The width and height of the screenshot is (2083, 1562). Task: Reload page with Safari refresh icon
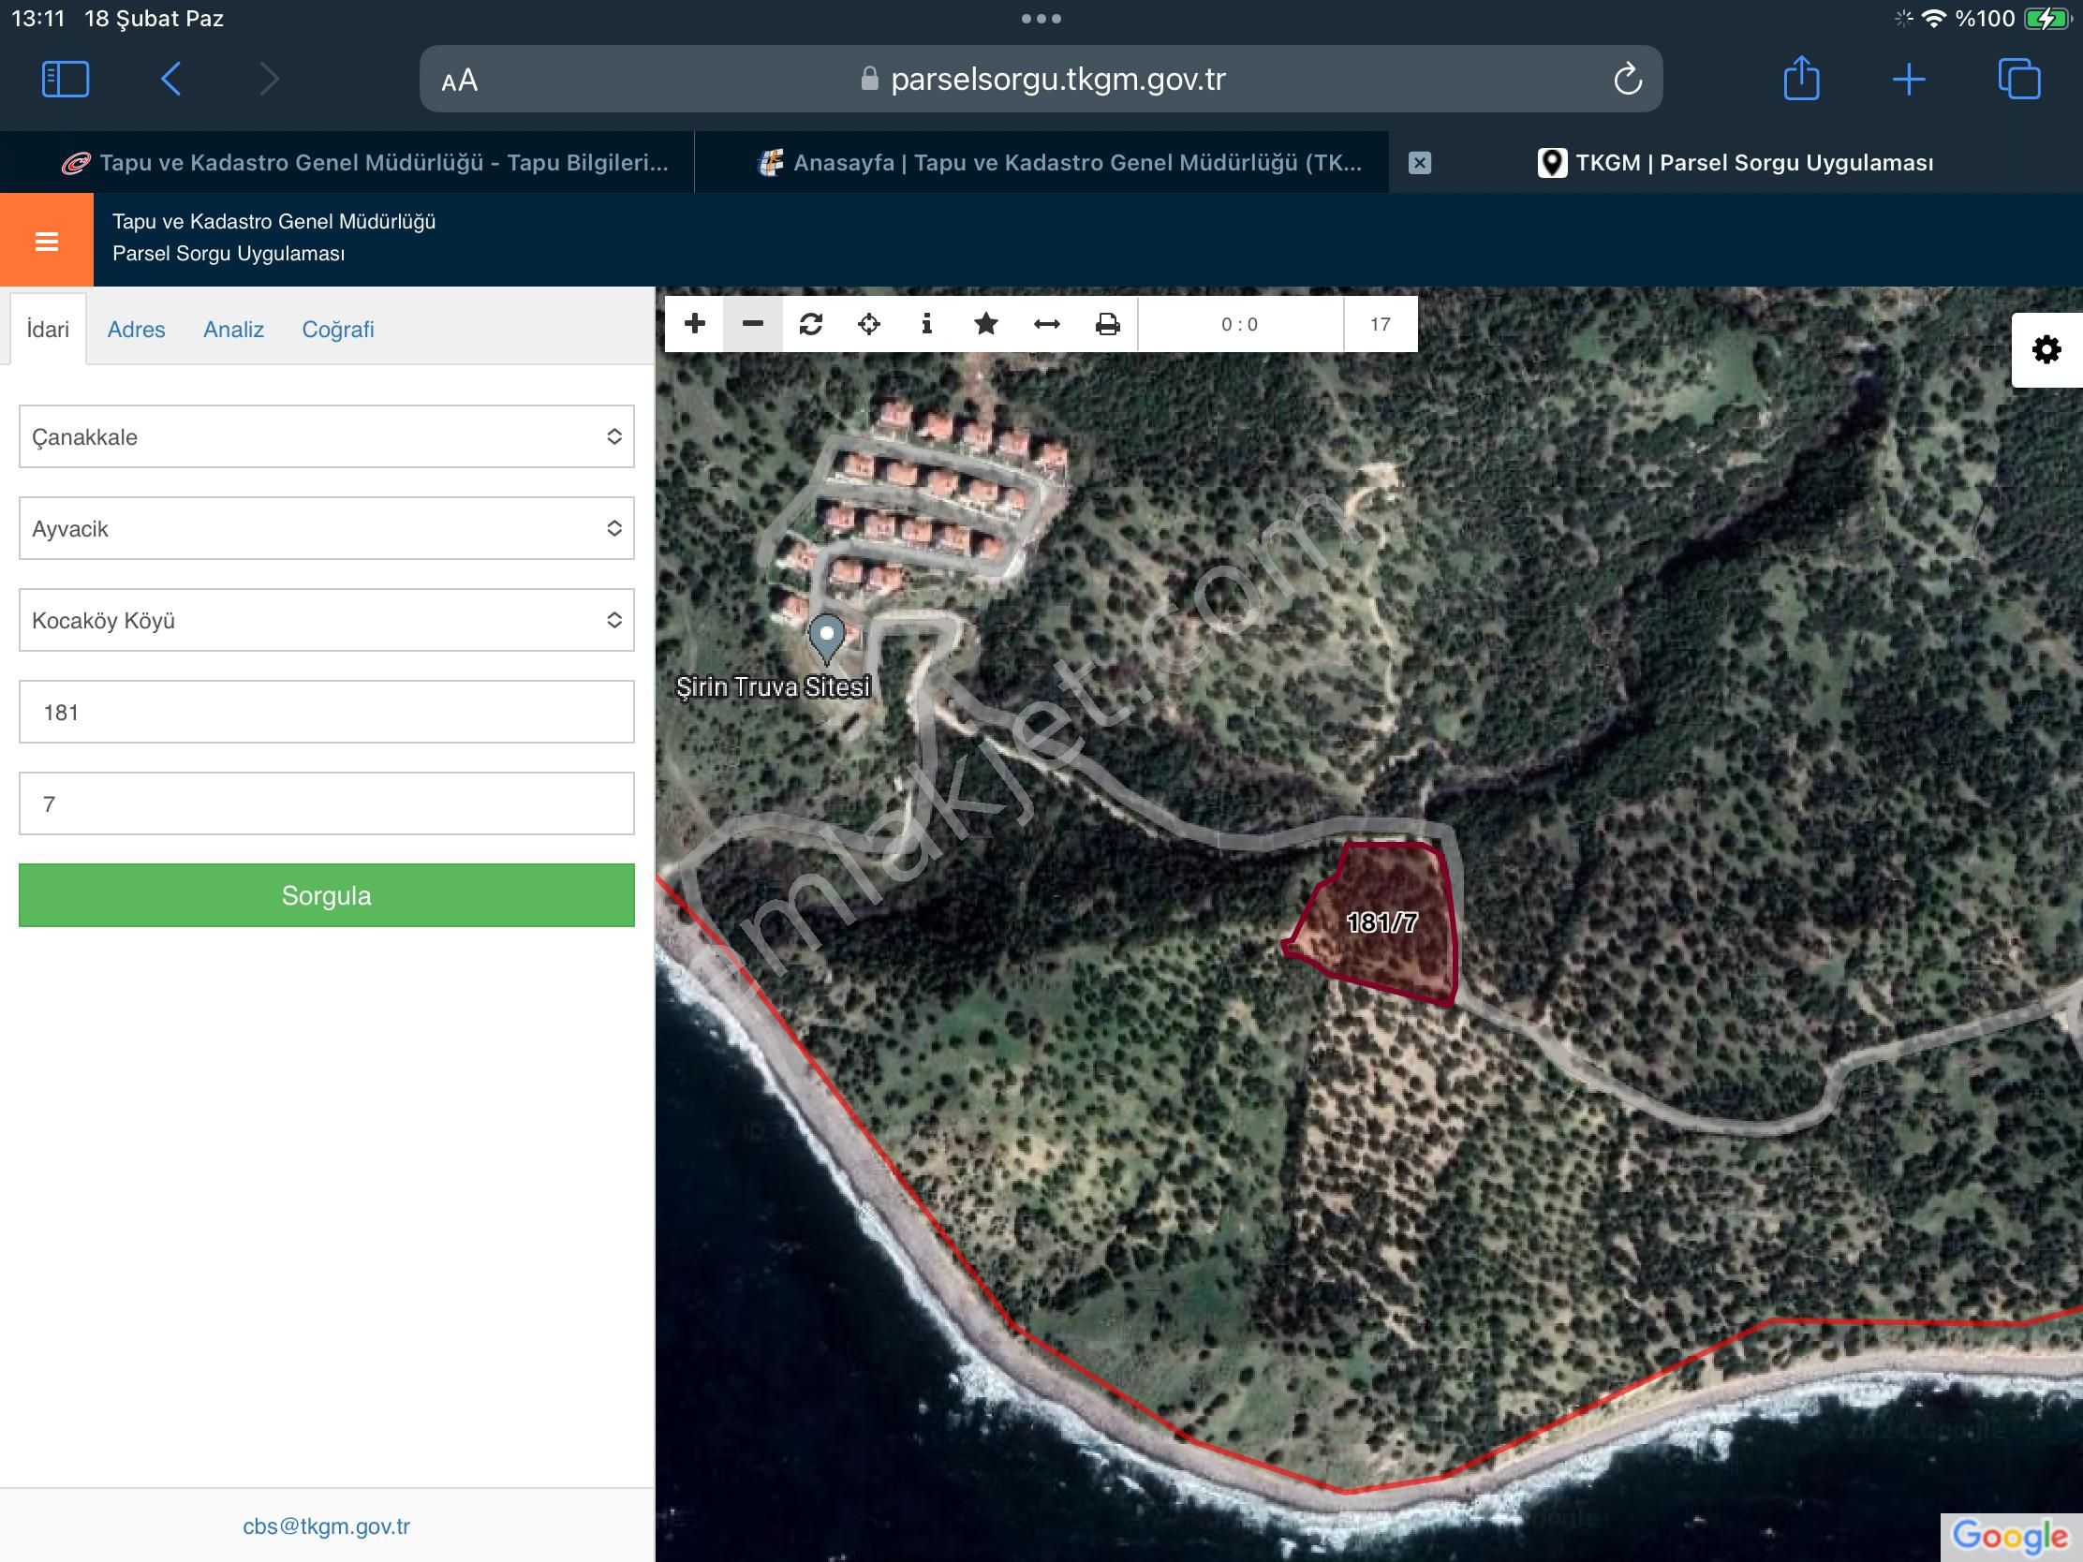1627,79
